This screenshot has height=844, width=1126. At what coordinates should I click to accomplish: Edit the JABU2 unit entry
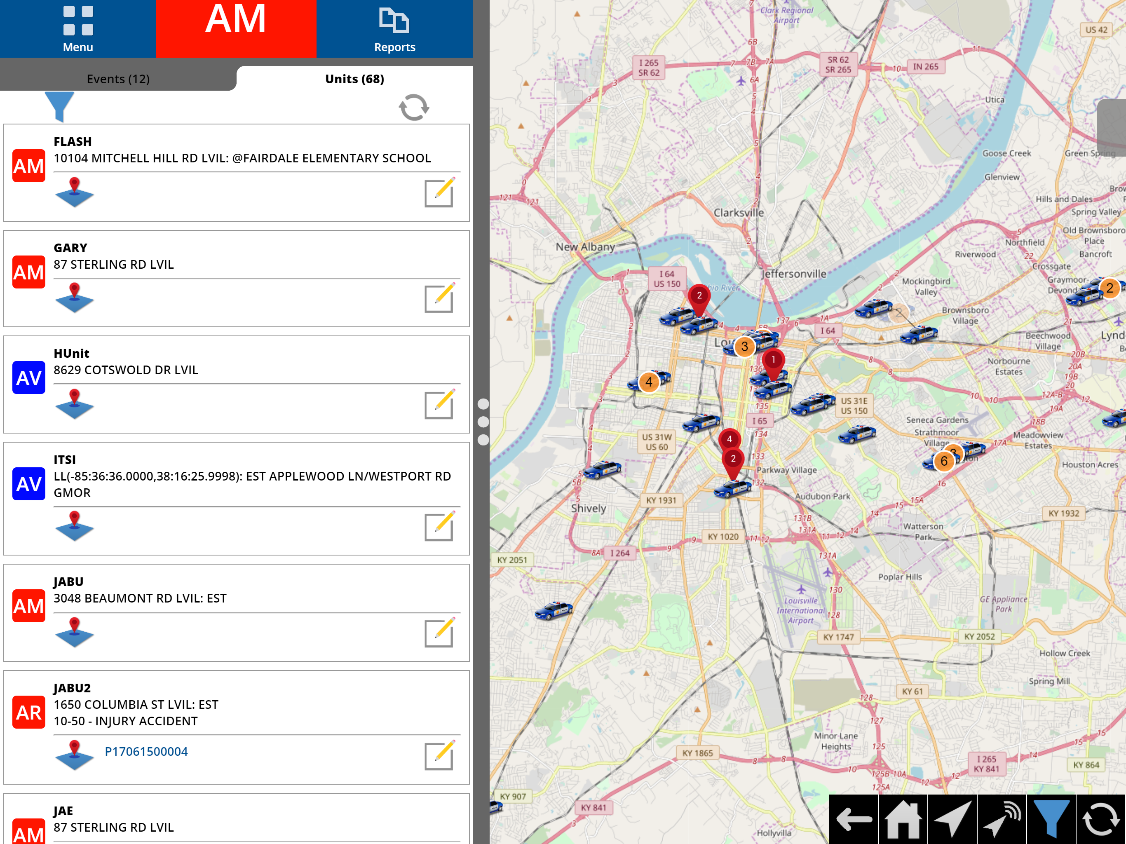[439, 755]
